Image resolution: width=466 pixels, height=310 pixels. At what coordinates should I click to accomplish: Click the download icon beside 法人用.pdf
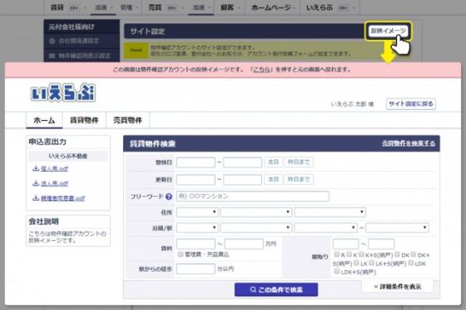coord(36,183)
